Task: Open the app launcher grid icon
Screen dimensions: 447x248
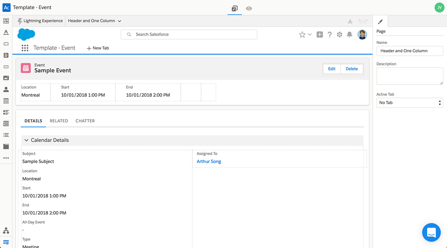Action: tap(25, 48)
